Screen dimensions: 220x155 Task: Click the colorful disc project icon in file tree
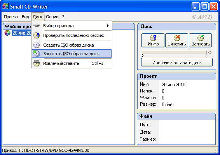click(x=7, y=33)
